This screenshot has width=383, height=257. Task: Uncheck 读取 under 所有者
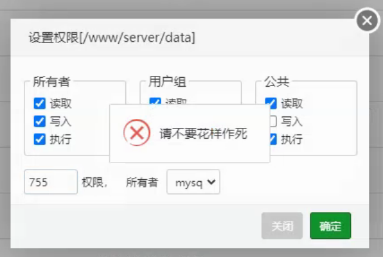click(x=40, y=103)
